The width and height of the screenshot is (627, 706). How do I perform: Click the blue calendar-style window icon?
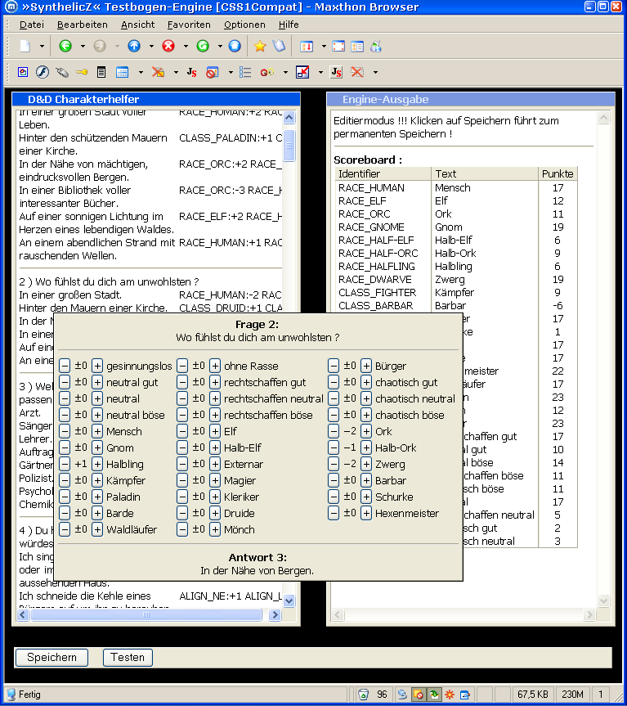click(122, 72)
